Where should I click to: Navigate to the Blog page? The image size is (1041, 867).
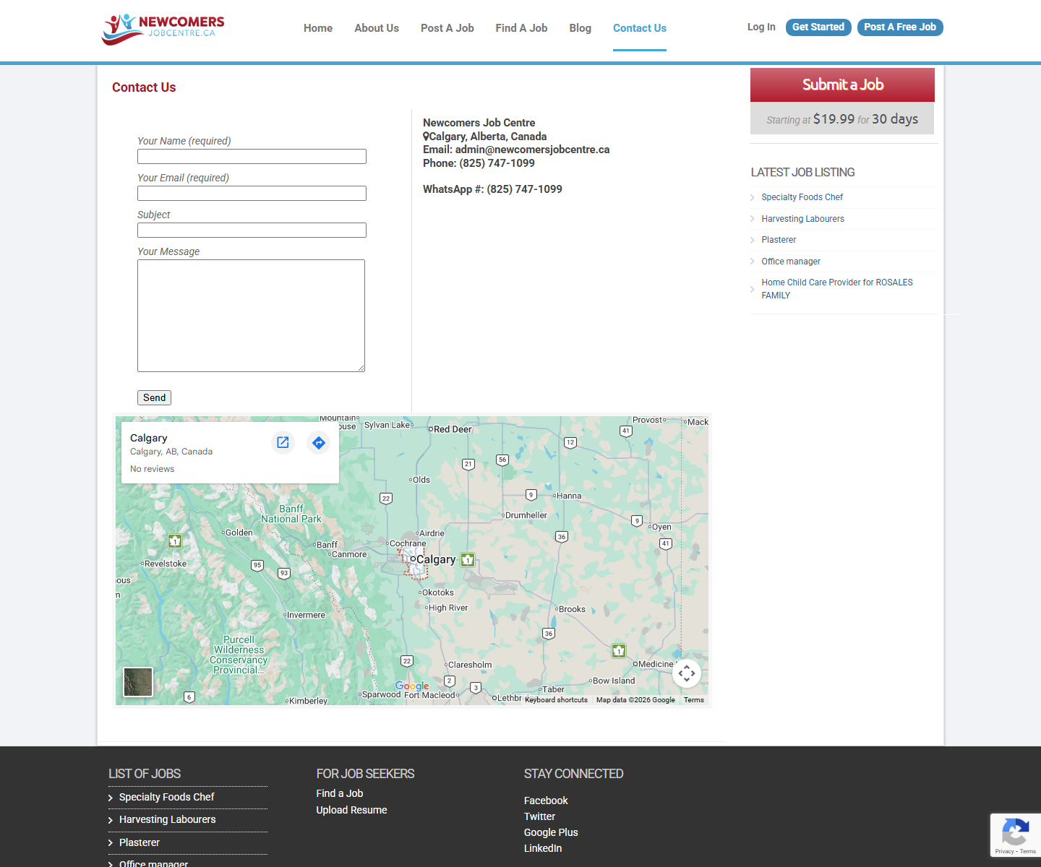pos(580,28)
